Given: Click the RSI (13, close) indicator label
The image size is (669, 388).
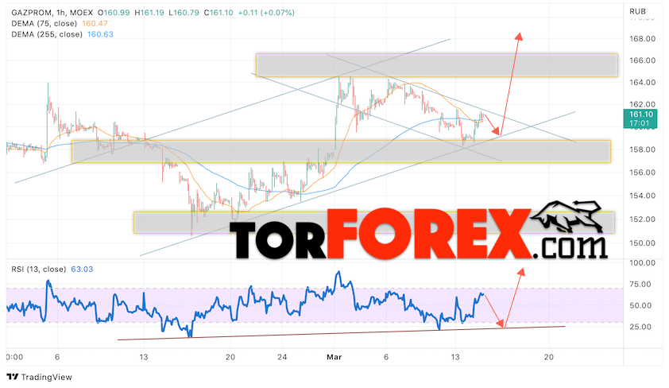Looking at the screenshot, I should (x=38, y=270).
